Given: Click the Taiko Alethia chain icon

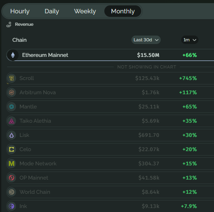Looking at the screenshot, I should click(12, 121).
